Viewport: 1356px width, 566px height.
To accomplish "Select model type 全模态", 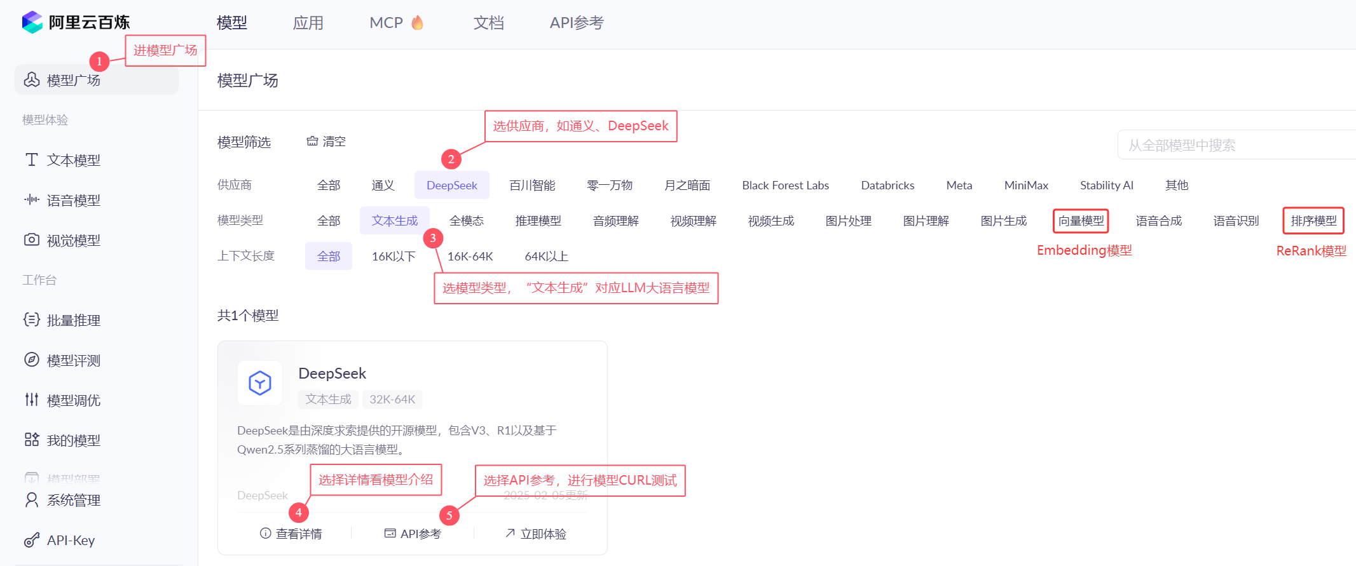I will (467, 220).
